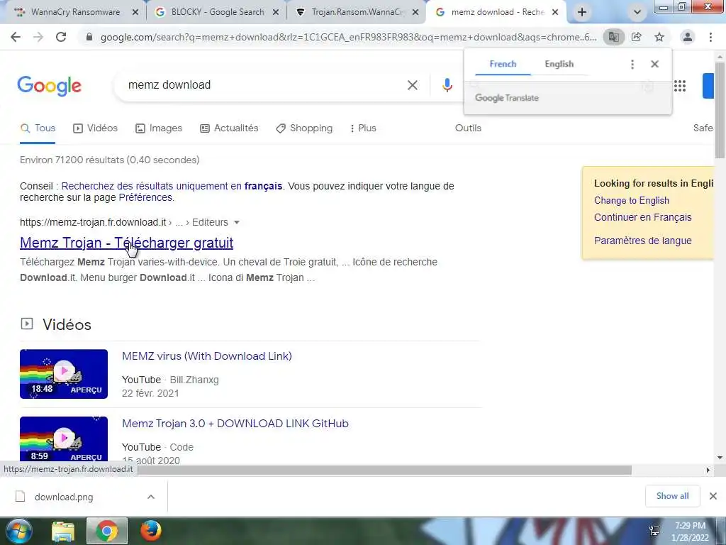This screenshot has height=545, width=726.
Task: Click the address bar URL
Action: point(349,37)
